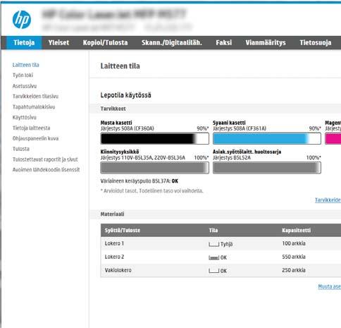Open Tarvikkeiden tilasivu sidebar link
The image size is (341, 328).
coord(35,96)
